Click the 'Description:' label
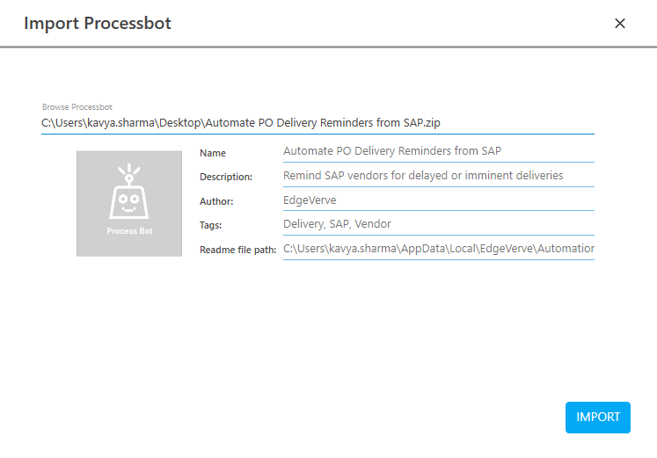 pyautogui.click(x=226, y=177)
